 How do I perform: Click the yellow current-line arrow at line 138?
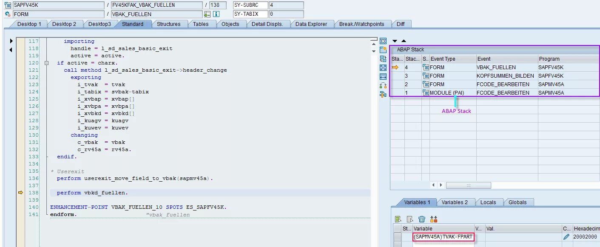(20, 193)
